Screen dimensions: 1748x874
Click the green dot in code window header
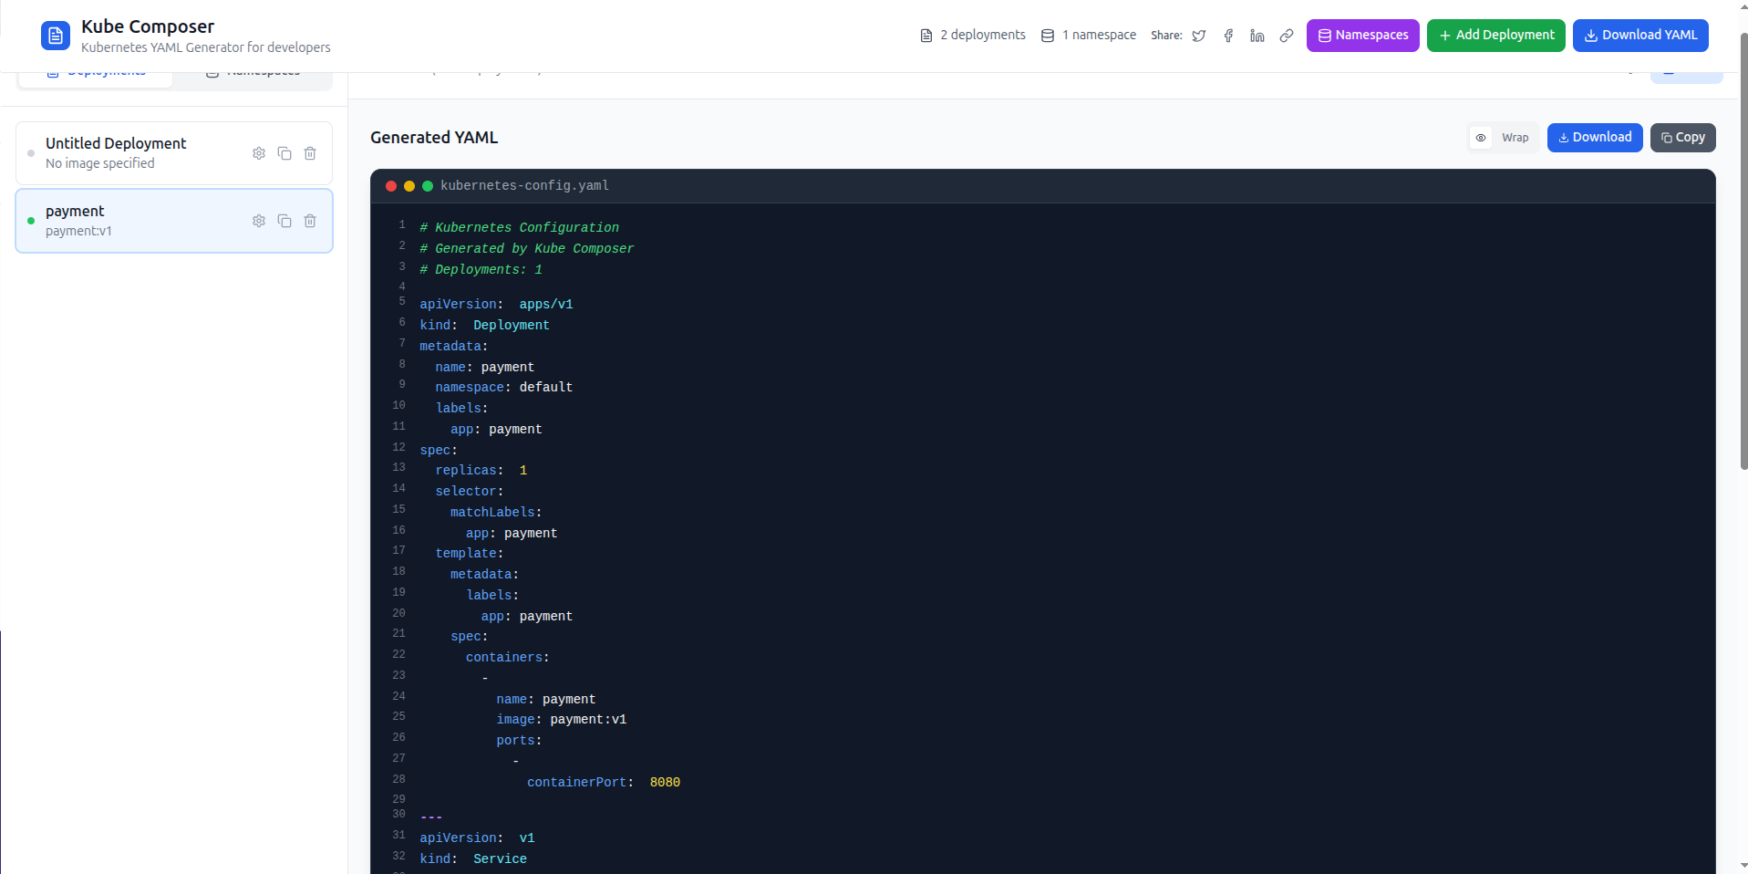coord(428,186)
